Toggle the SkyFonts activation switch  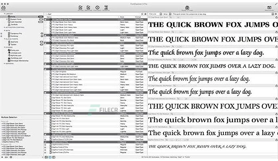click(x=42, y=42)
